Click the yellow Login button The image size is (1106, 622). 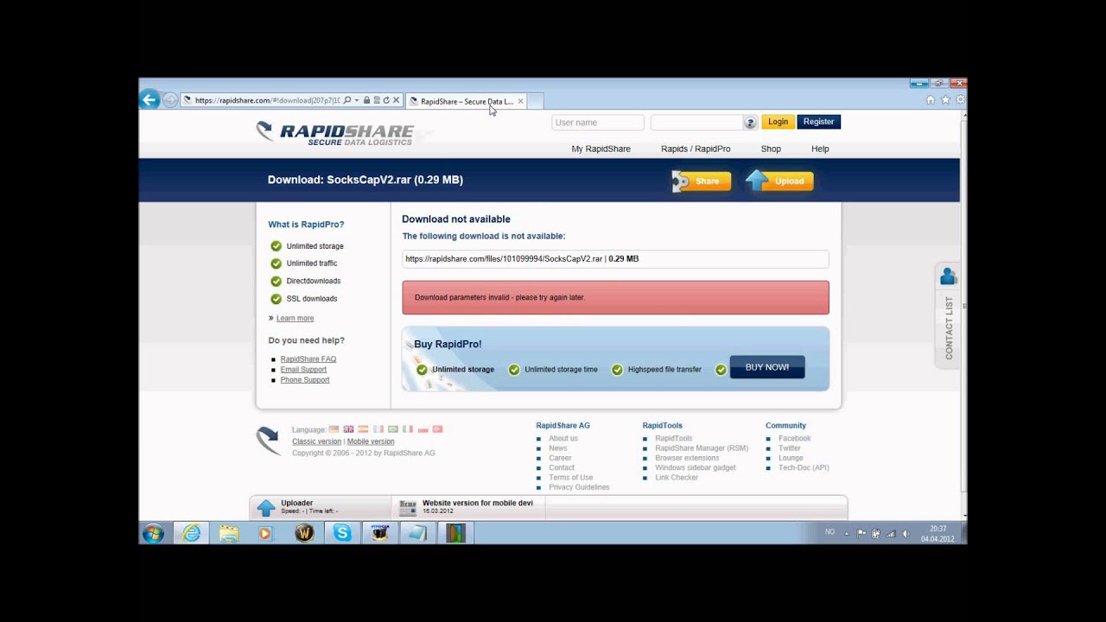(x=778, y=122)
